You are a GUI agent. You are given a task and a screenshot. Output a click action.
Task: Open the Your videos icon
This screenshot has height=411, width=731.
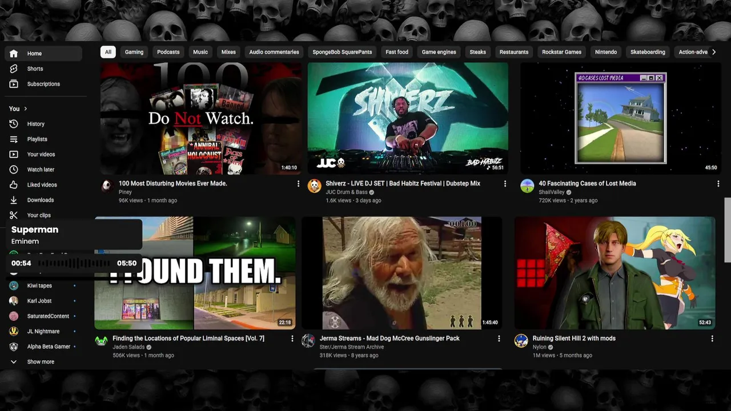pyautogui.click(x=14, y=154)
